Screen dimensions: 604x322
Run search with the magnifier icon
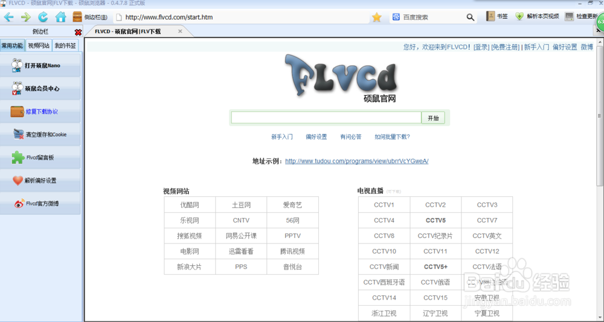pyautogui.click(x=471, y=17)
